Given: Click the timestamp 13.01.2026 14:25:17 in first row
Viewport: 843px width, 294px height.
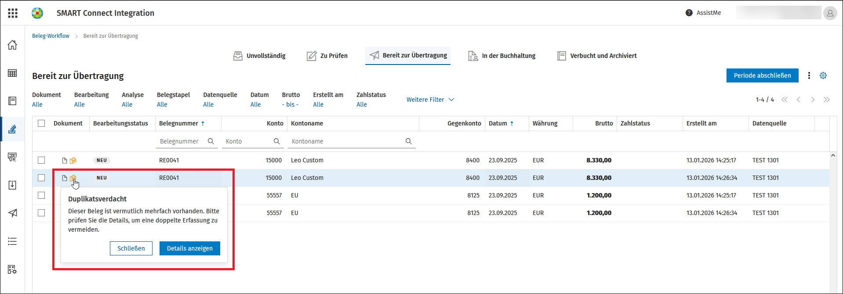Looking at the screenshot, I should click(x=711, y=160).
